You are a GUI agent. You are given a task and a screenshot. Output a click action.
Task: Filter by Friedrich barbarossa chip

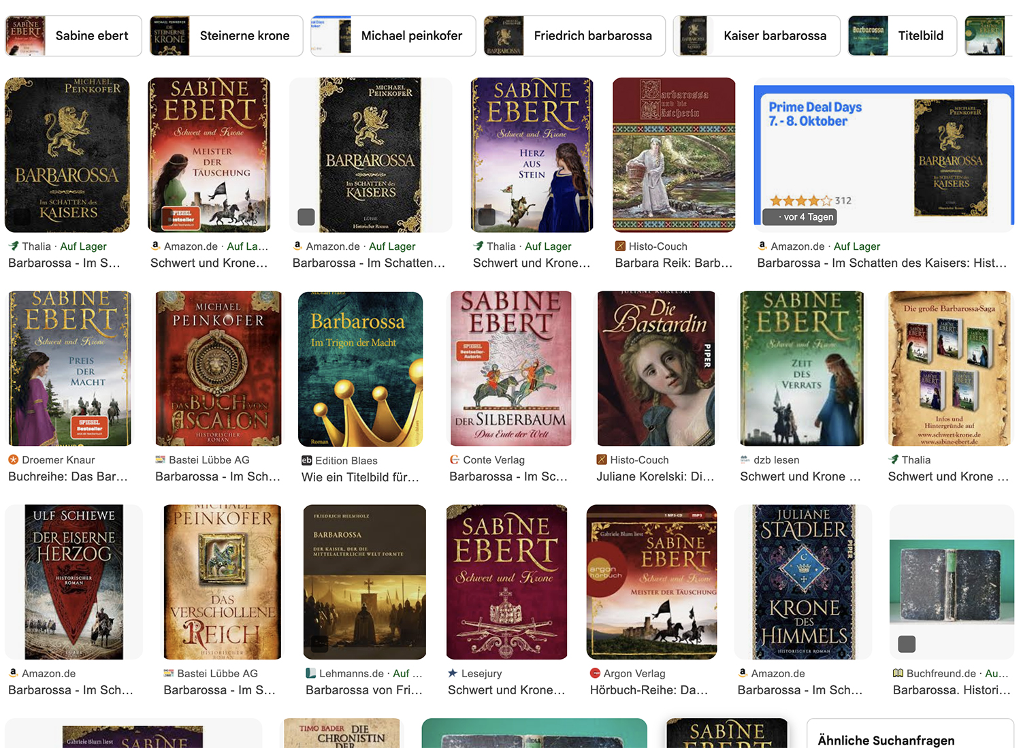(574, 36)
